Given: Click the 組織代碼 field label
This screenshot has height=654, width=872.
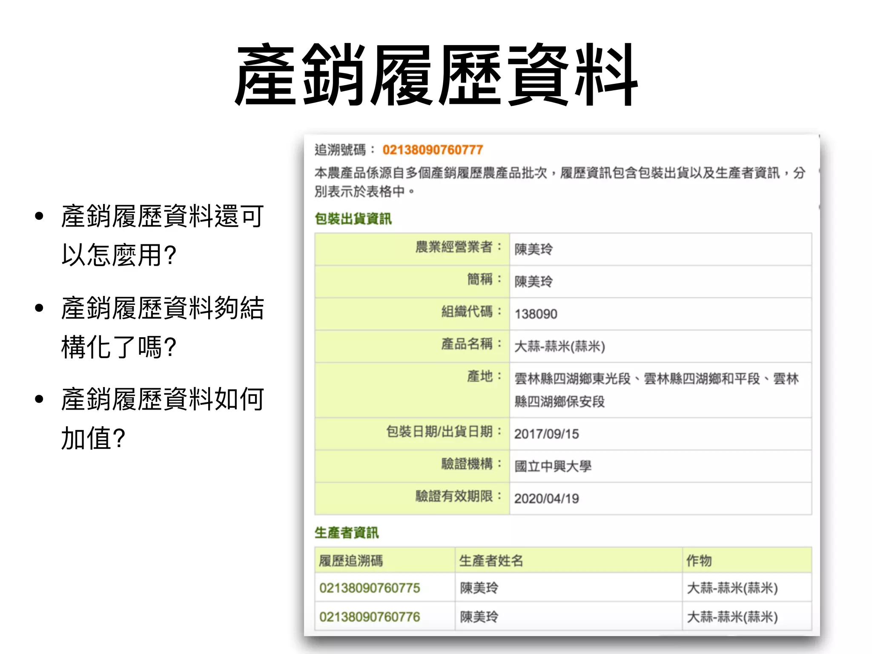Looking at the screenshot, I should pyautogui.click(x=472, y=311).
